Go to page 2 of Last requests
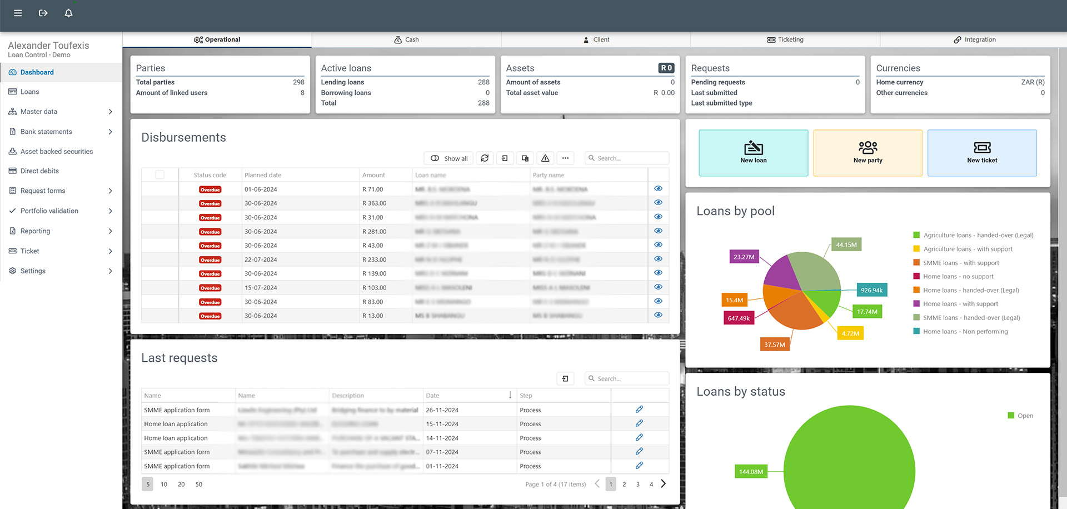Screen dimensions: 1067x509 [624, 485]
